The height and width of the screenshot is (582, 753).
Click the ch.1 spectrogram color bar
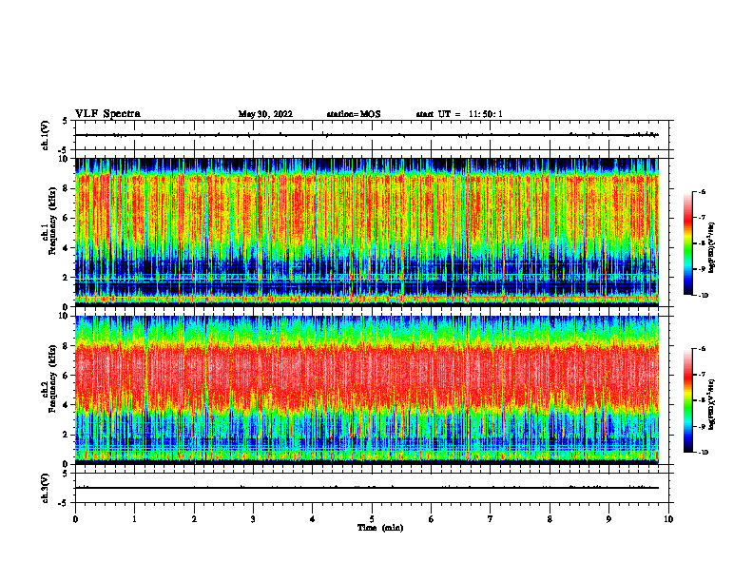[x=687, y=243]
